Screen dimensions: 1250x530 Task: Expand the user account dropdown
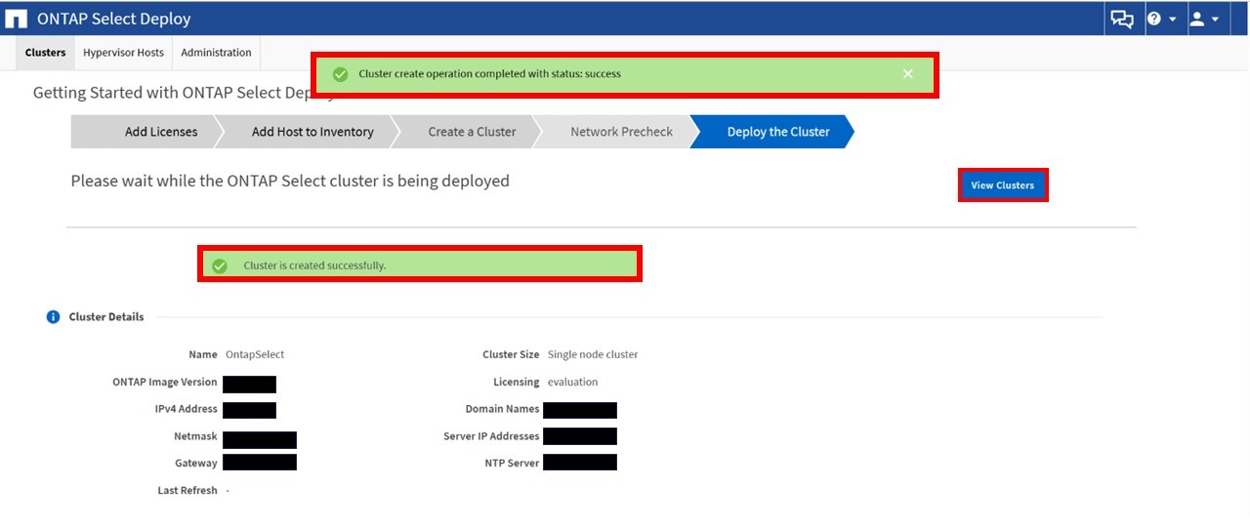1203,19
